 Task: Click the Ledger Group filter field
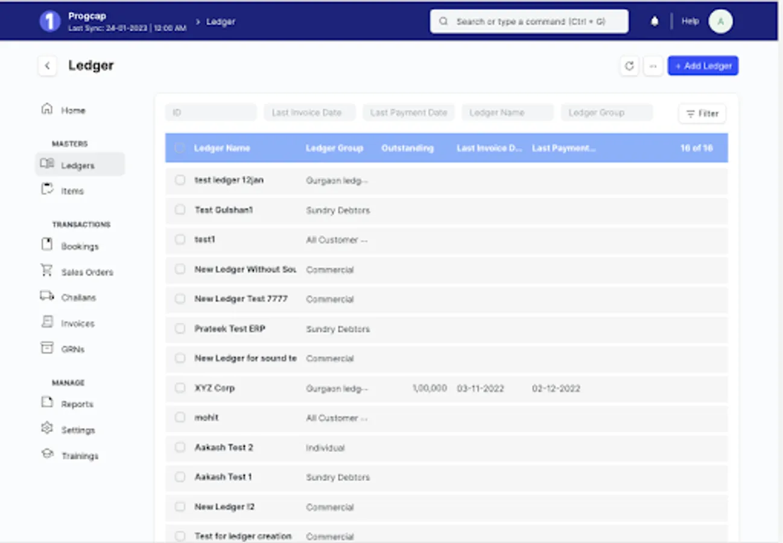click(606, 113)
